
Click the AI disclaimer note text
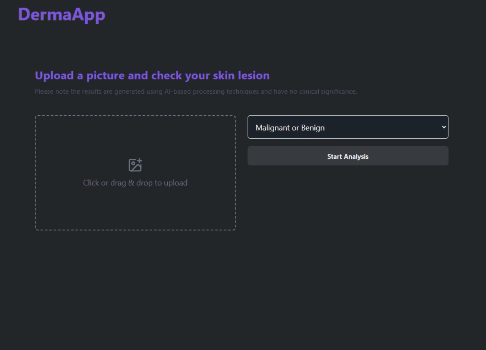[x=196, y=92]
